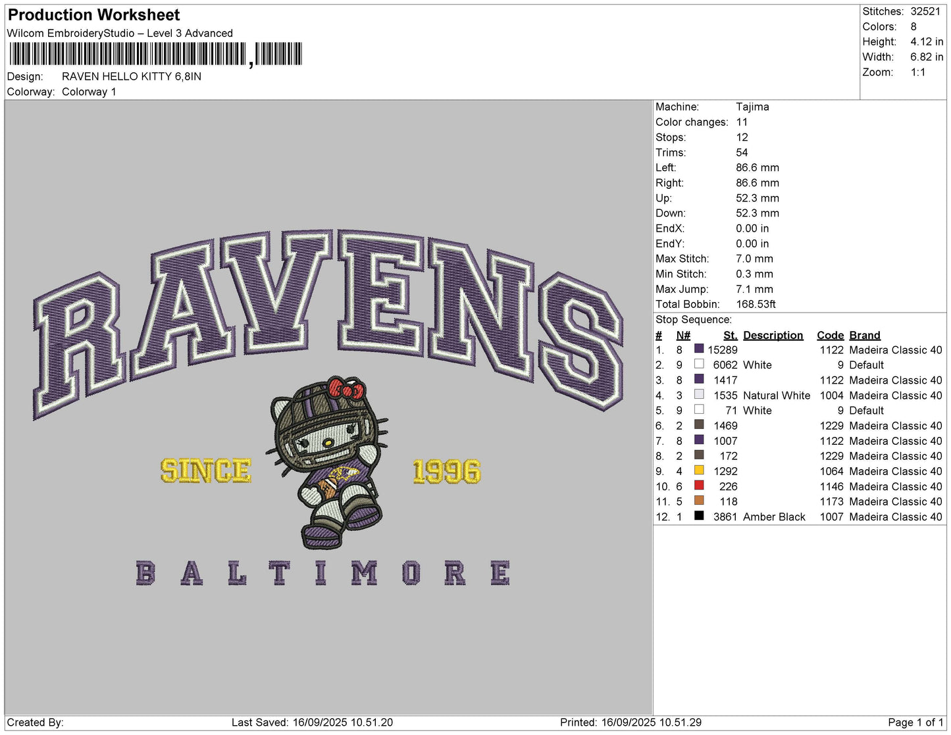The width and height of the screenshot is (951, 735).
Task: Click the Brand column header
Action: (x=865, y=335)
